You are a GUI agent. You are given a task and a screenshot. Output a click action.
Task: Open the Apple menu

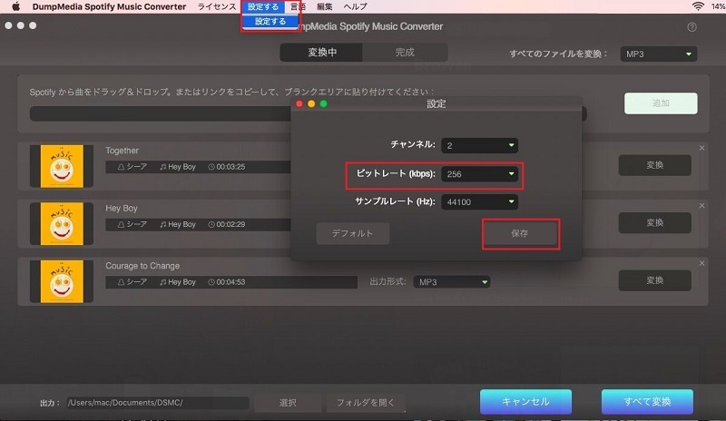click(x=15, y=6)
